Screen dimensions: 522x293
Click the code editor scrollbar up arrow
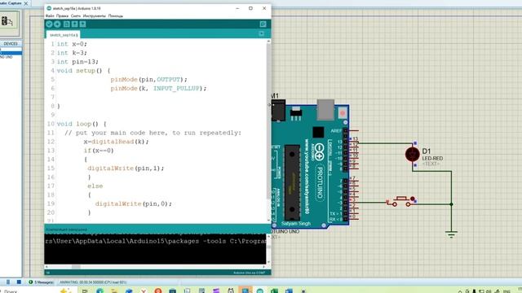tap(268, 42)
